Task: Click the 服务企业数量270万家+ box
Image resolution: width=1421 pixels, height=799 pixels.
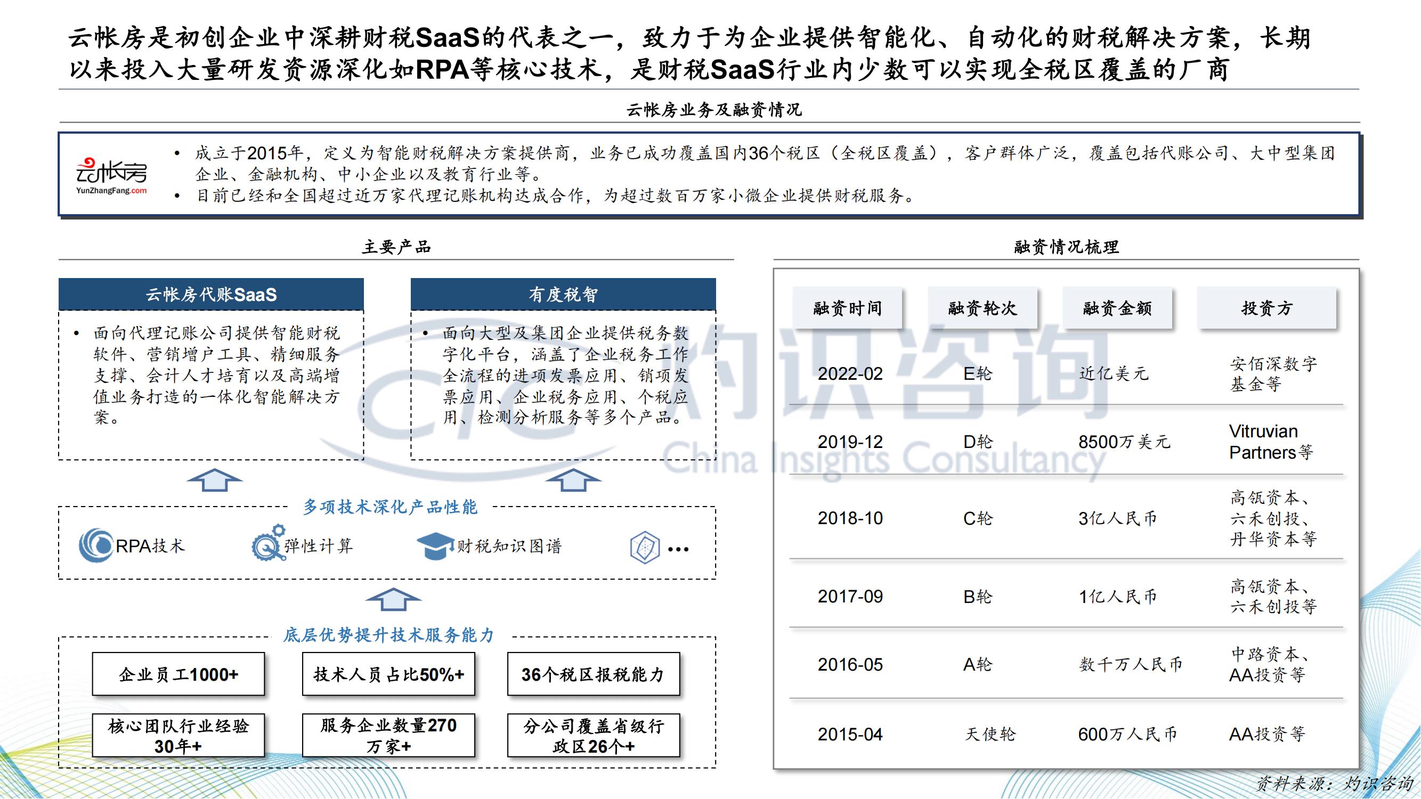Action: click(388, 735)
